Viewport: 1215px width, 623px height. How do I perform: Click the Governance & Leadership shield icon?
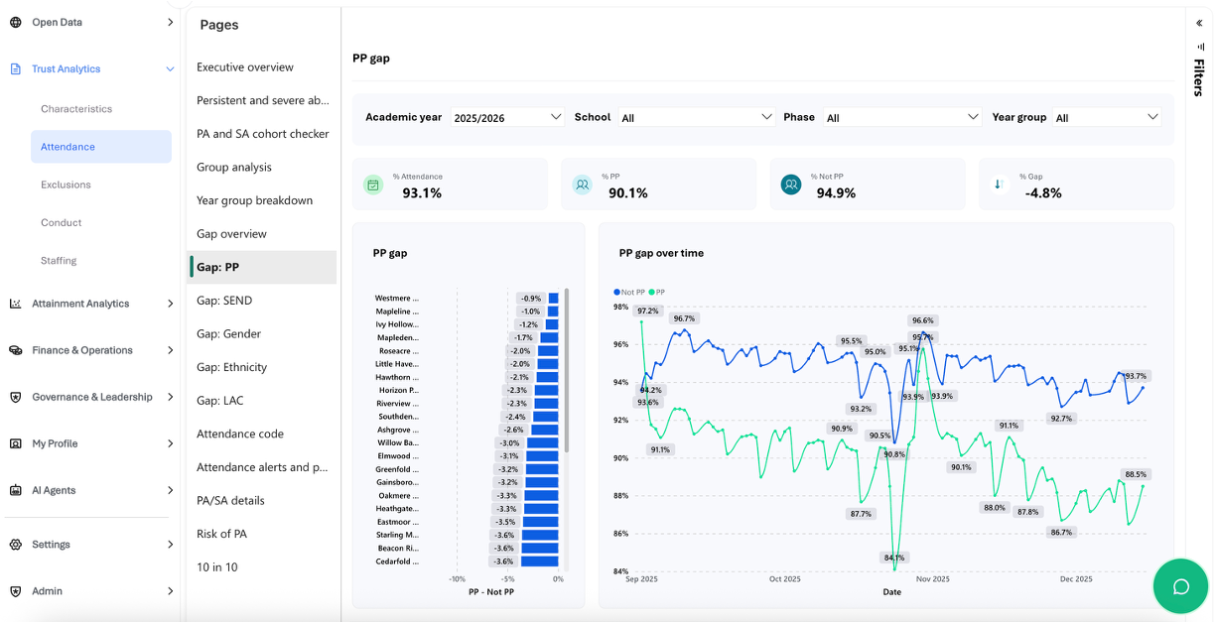tap(15, 397)
